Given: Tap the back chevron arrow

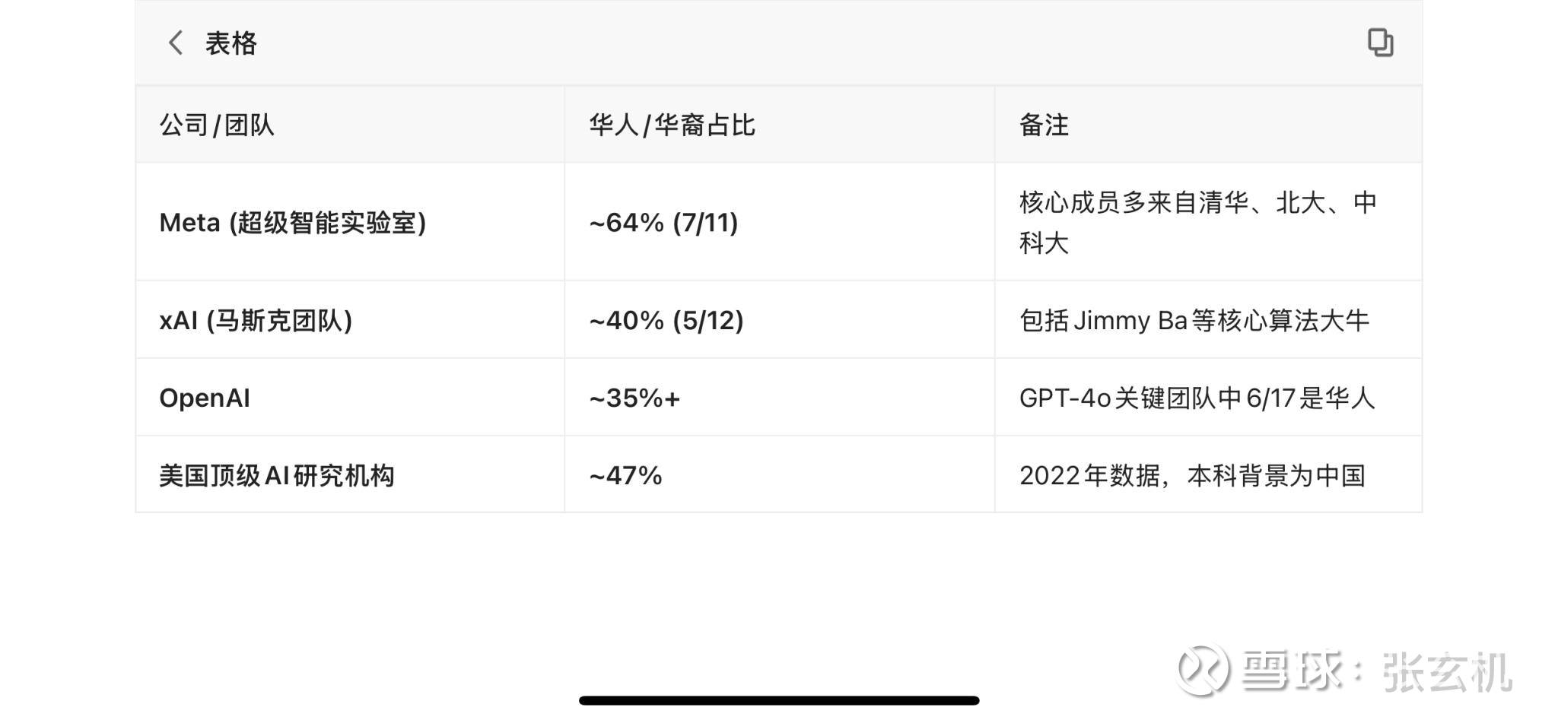Looking at the screenshot, I should 176,43.
